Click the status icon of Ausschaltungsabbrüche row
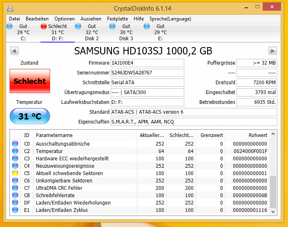The width and height of the screenshot is (288, 227). click(15, 144)
